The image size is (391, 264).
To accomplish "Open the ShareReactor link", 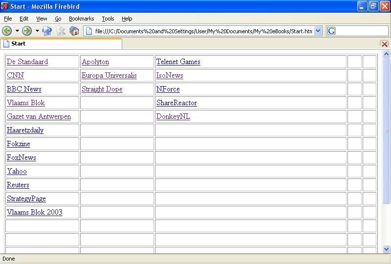I will point(176,103).
